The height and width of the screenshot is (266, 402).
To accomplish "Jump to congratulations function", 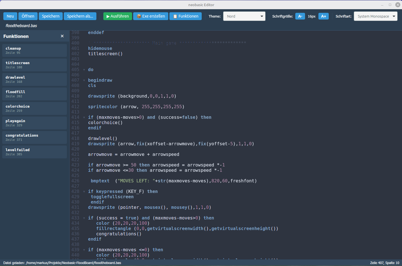I will [35, 137].
